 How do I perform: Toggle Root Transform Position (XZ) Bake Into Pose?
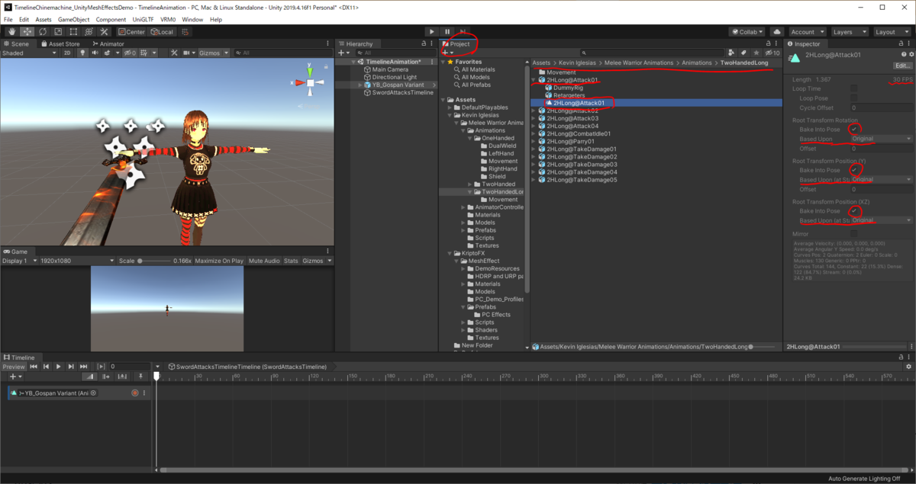tap(854, 211)
